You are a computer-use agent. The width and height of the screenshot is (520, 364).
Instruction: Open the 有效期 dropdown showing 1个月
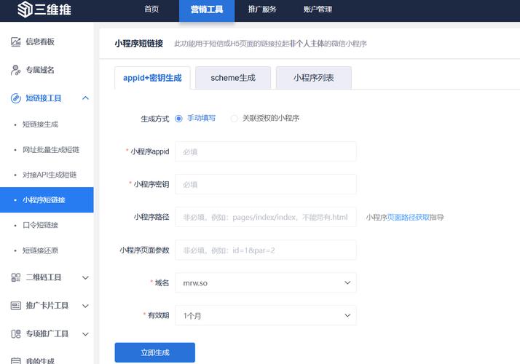coord(266,315)
